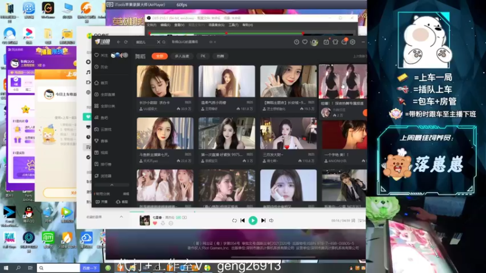This screenshot has height=273, width=486.
Task: Collapse the Douyu sidebar list with the up chevron
Action: coord(112,185)
